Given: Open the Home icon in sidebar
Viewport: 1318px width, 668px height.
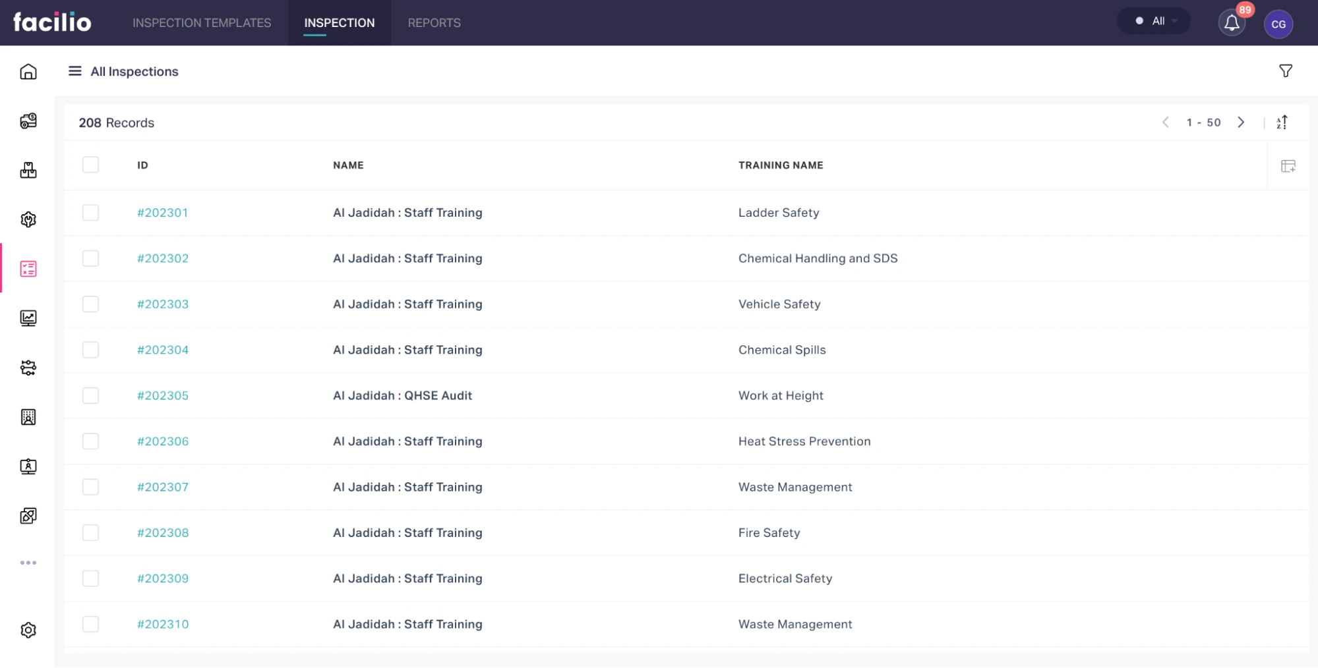Looking at the screenshot, I should [28, 71].
